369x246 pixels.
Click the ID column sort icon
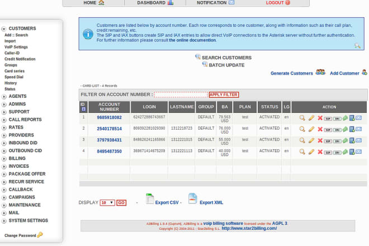(x=83, y=109)
